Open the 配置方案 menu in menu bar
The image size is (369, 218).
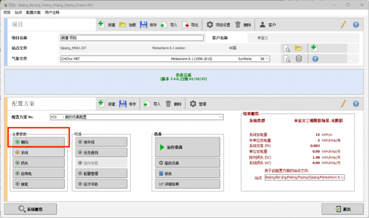[x=33, y=12]
